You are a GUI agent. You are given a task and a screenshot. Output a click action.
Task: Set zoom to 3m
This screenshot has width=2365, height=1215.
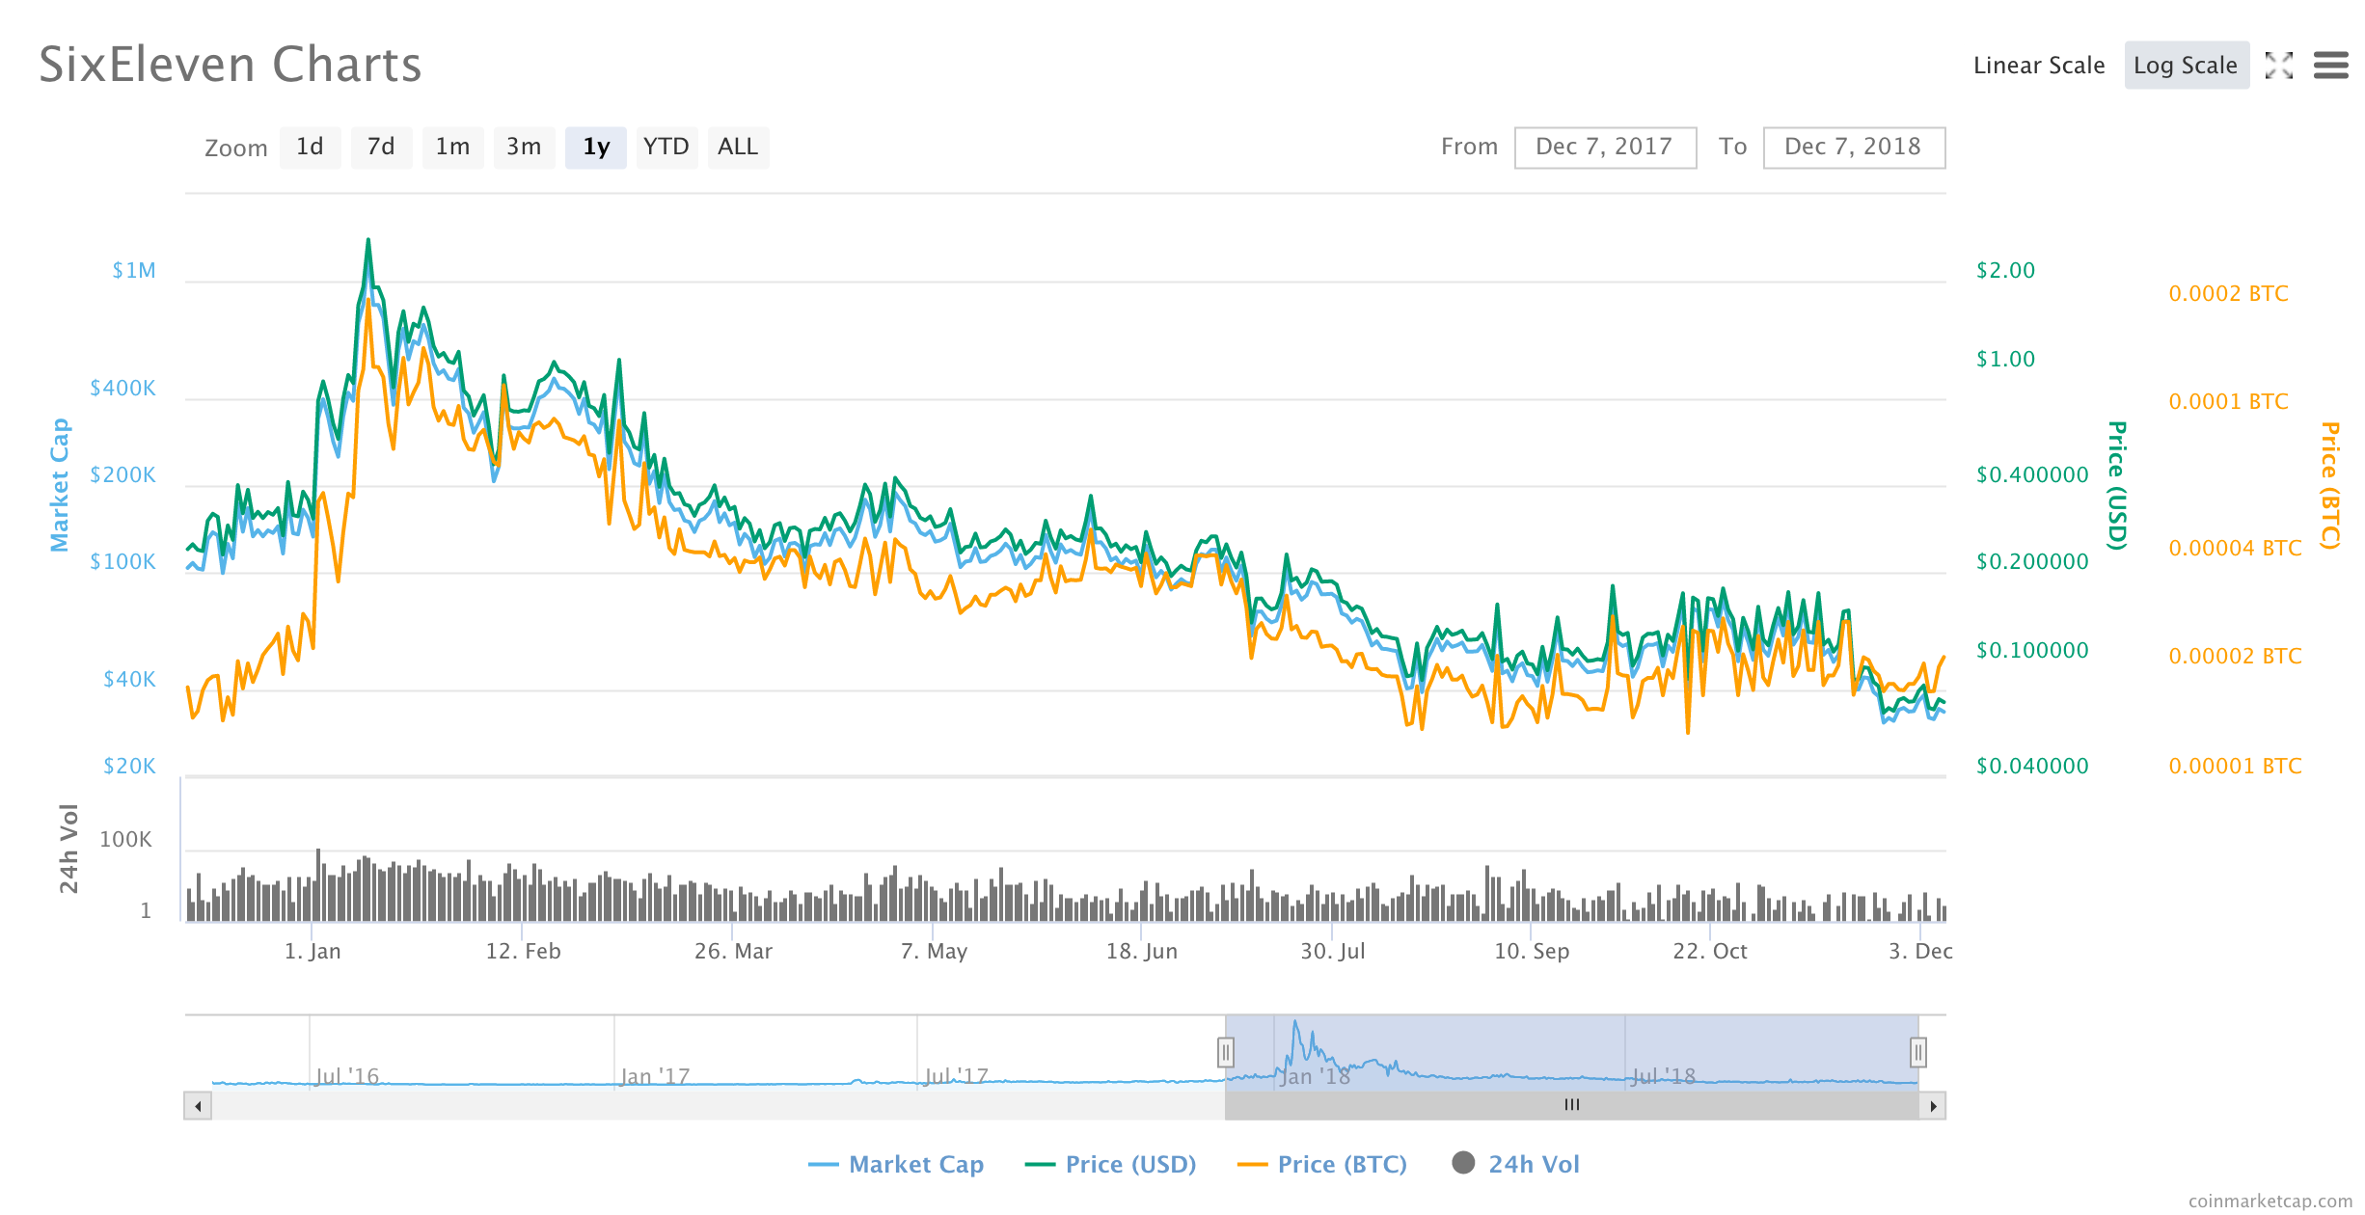click(524, 148)
